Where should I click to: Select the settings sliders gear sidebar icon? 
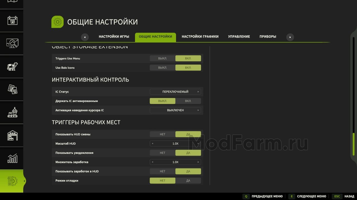12,181
